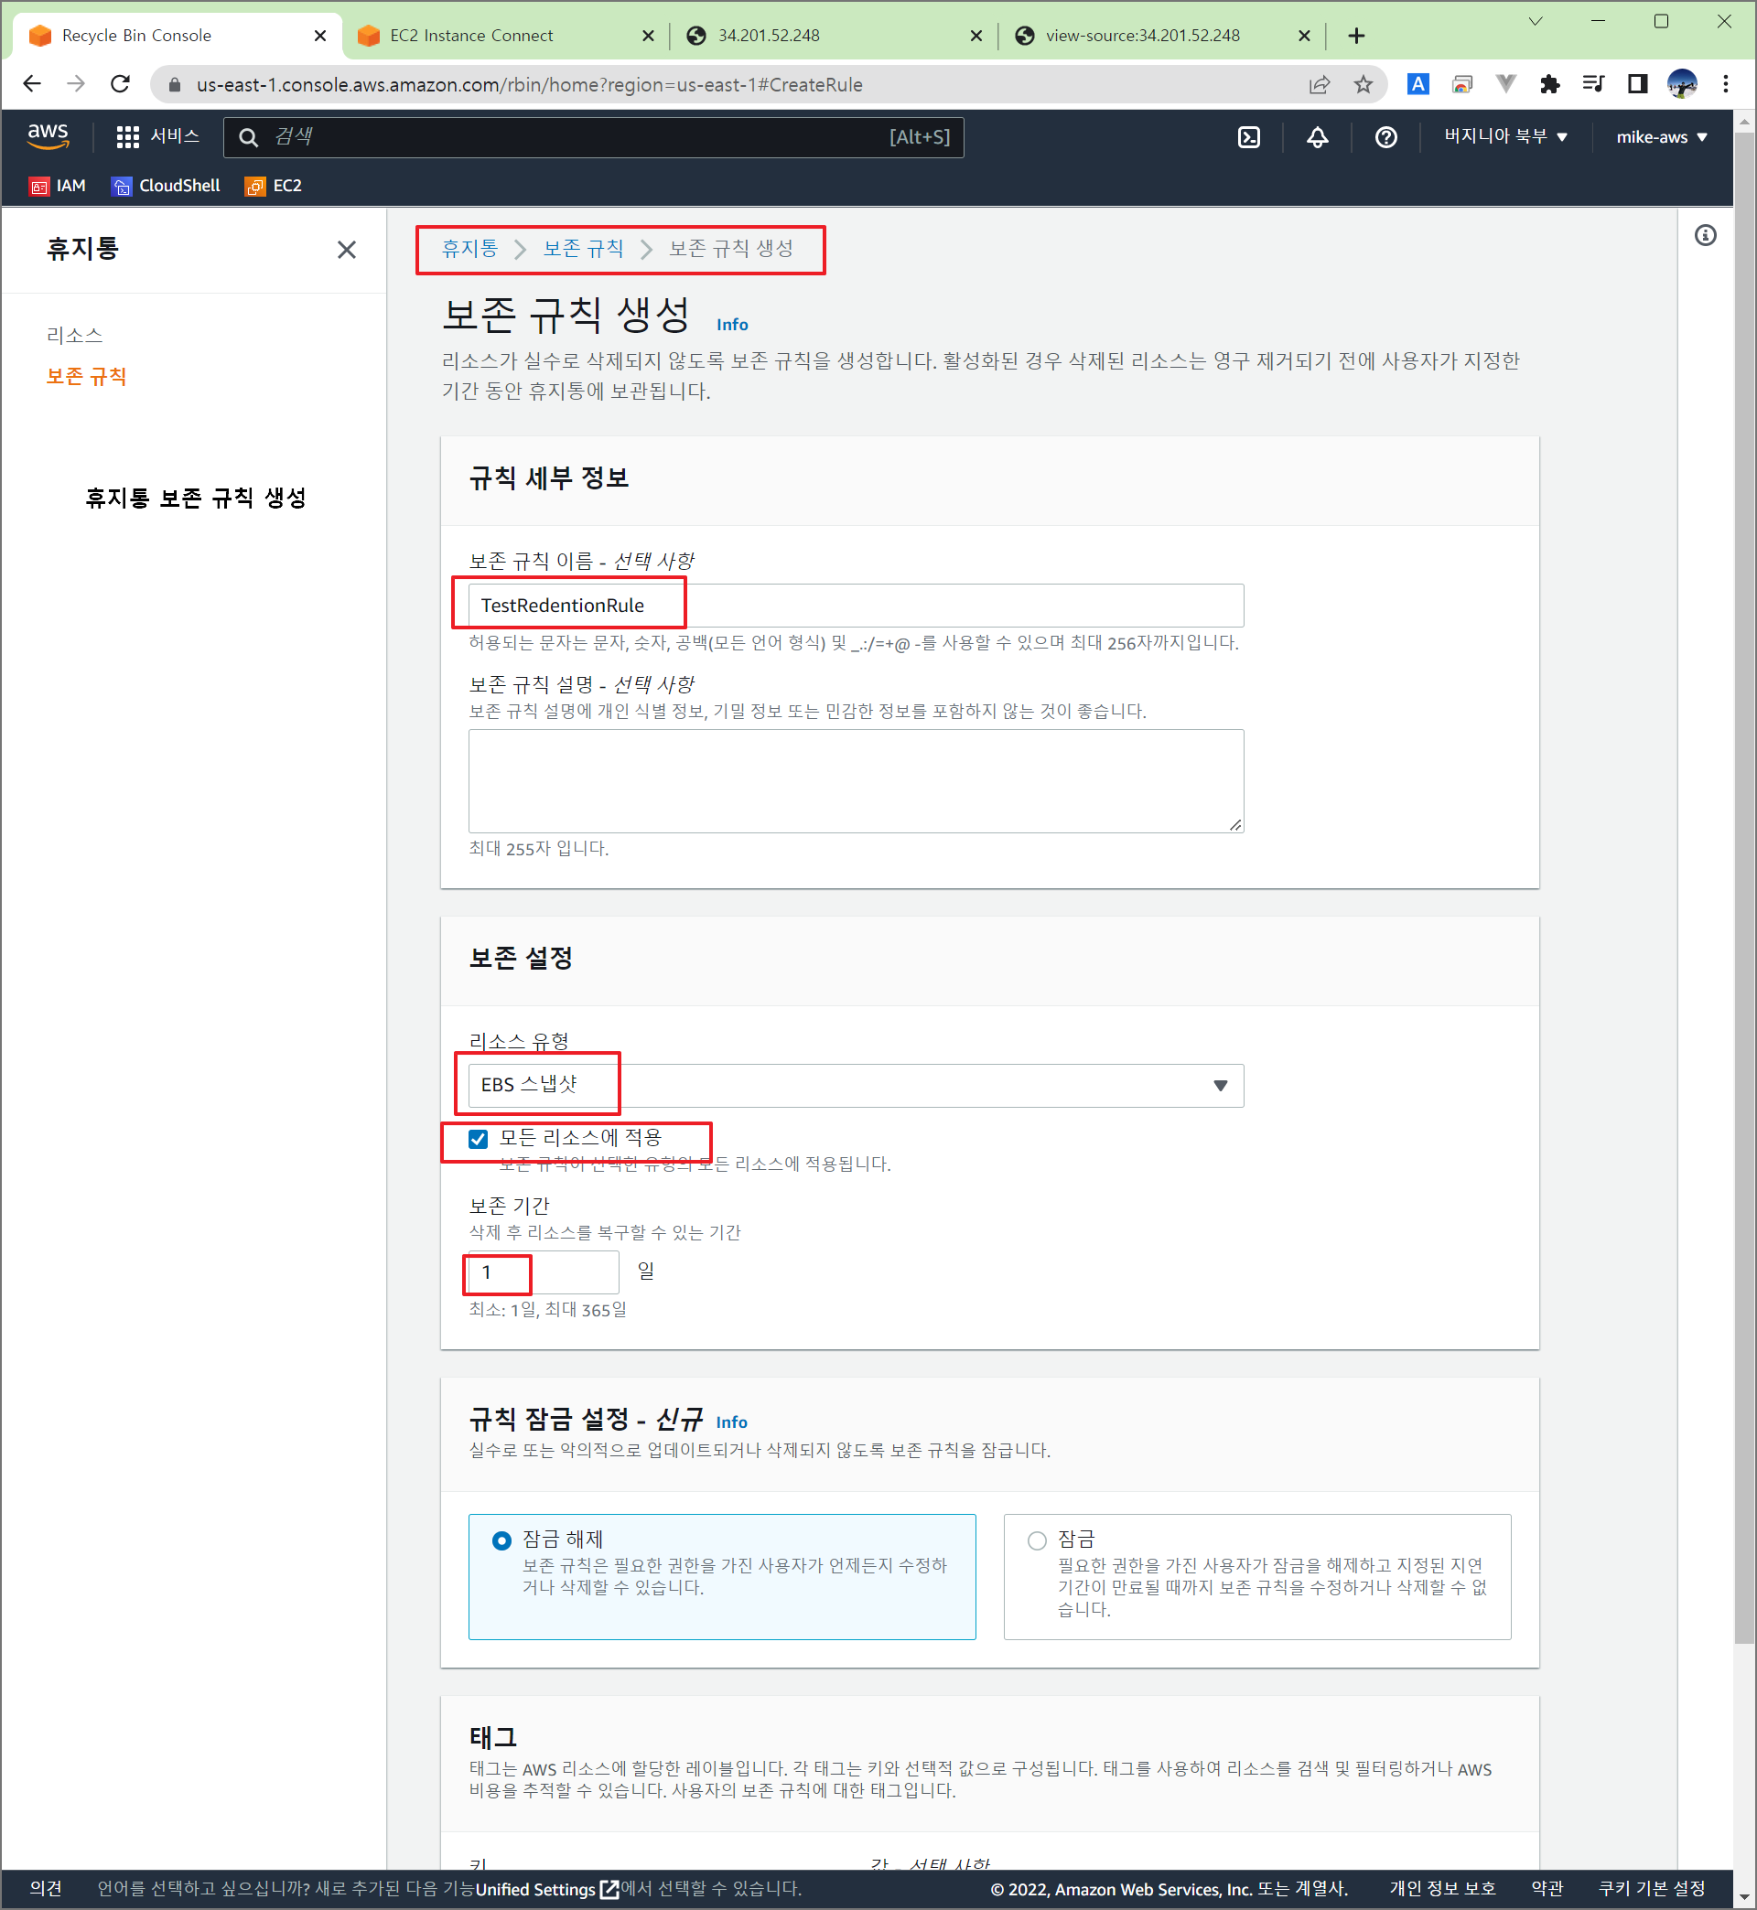
Task: Click the help question mark icon
Action: (1385, 137)
